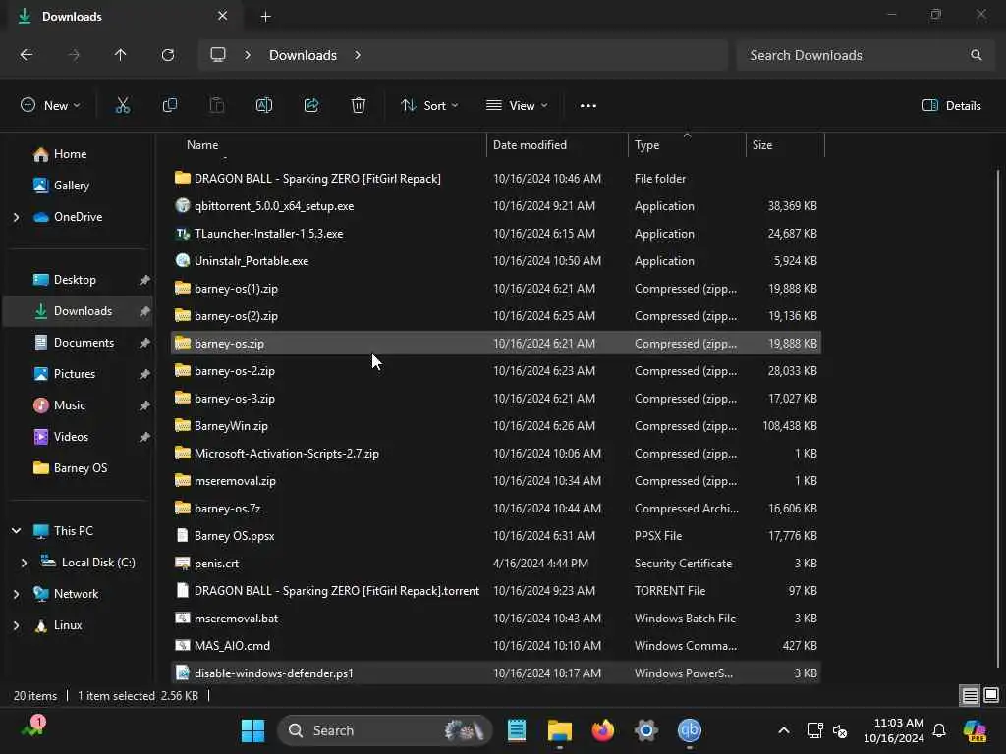The width and height of the screenshot is (1006, 754).
Task: Refresh the Downloads folder
Action: click(x=167, y=55)
